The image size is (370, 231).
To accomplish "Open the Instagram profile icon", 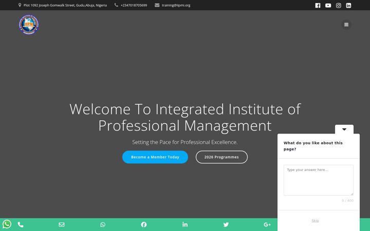I will point(338,6).
